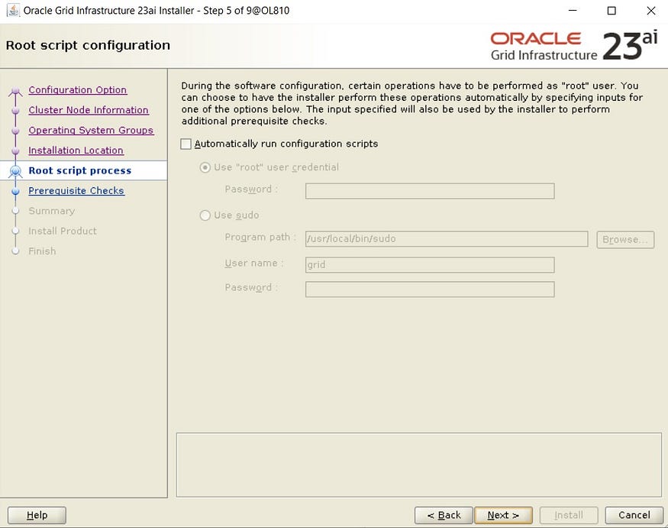Jump to Prerequisite Checks step
The height and width of the screenshot is (528, 668).
click(76, 190)
